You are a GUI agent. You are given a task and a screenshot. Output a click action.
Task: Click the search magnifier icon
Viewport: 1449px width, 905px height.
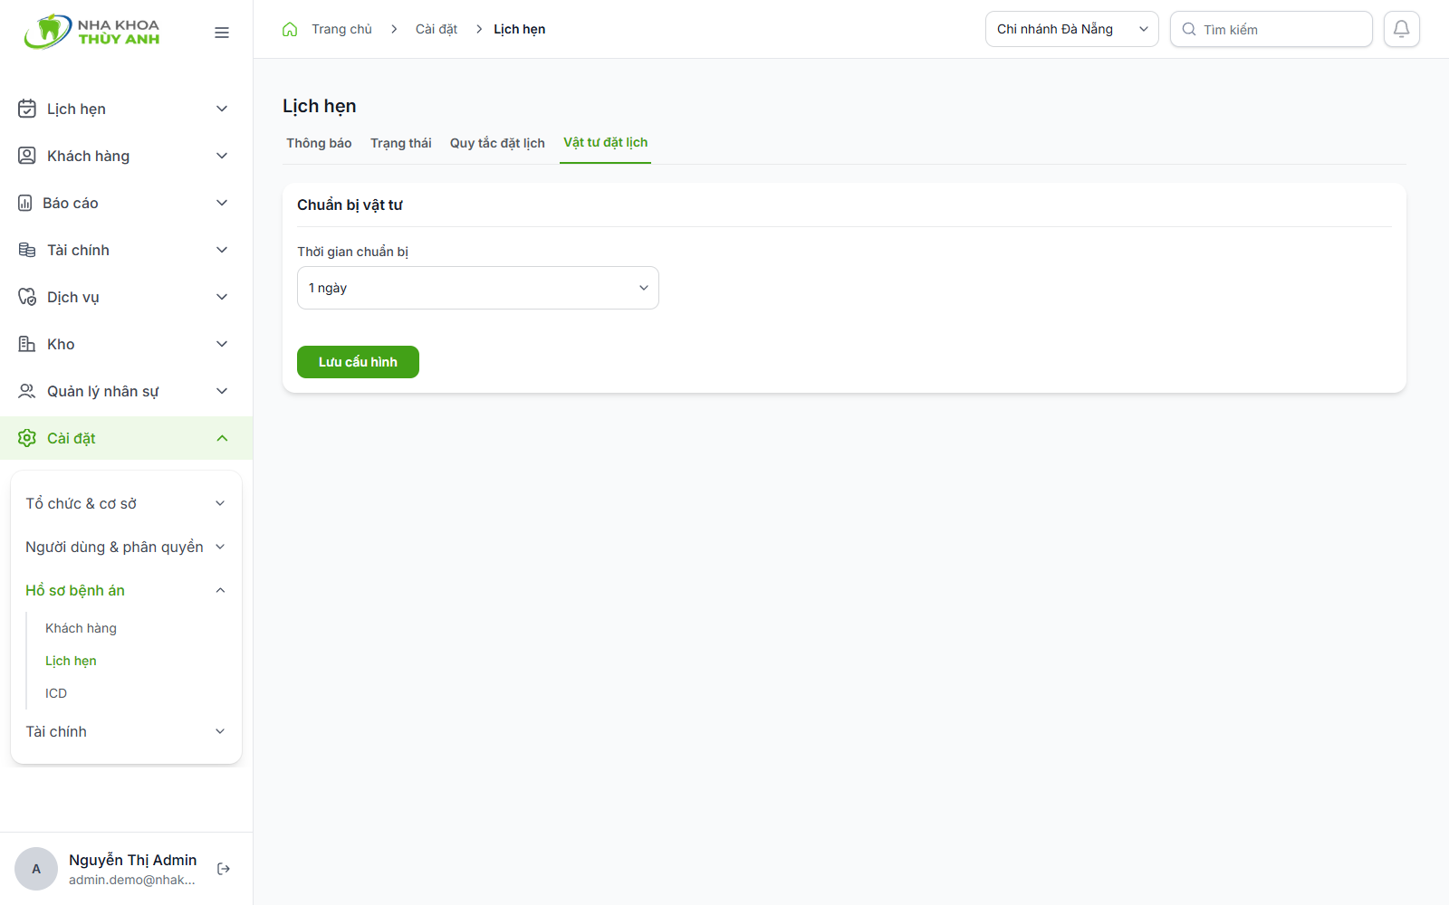pyautogui.click(x=1189, y=29)
